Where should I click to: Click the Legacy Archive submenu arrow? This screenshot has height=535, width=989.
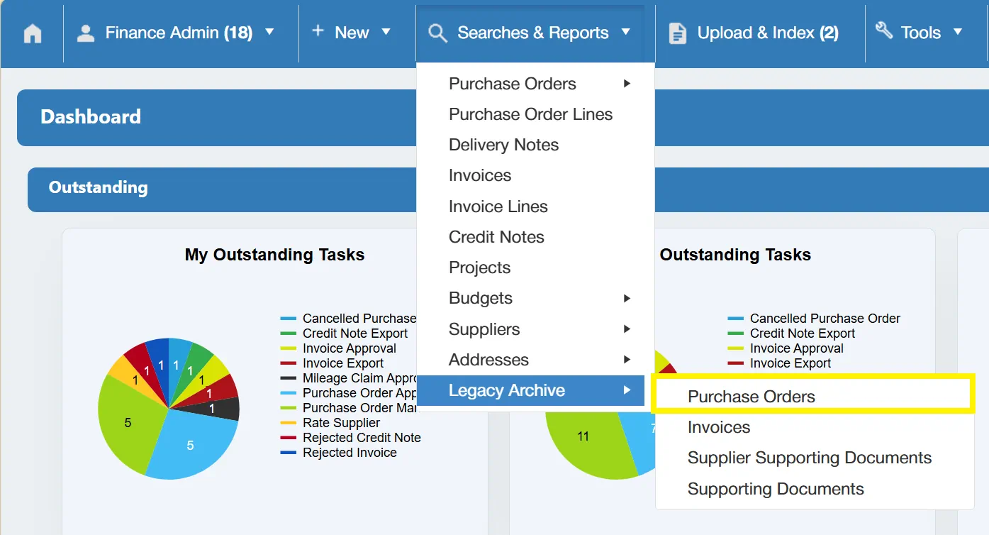(627, 390)
